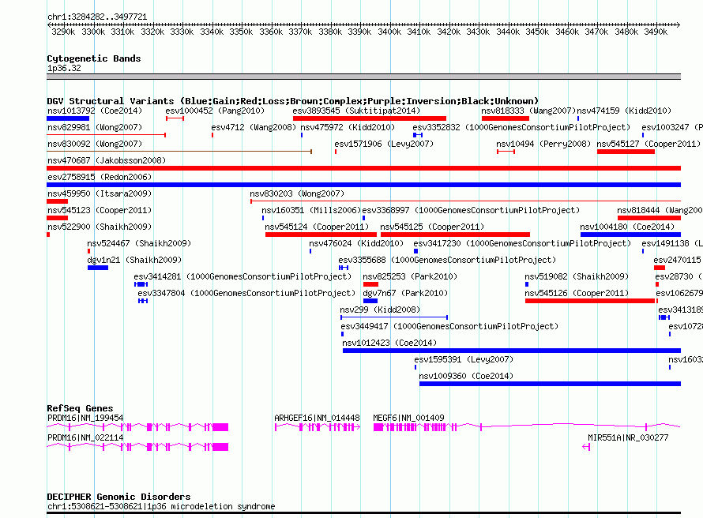The height and width of the screenshot is (518, 703).
Task: Click the Cytogenetic Bands track title
Action: click(94, 58)
